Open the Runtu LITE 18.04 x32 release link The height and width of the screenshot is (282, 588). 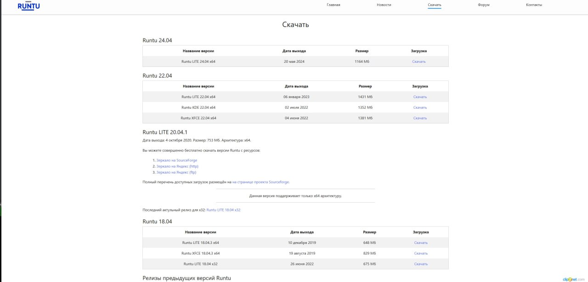click(223, 210)
